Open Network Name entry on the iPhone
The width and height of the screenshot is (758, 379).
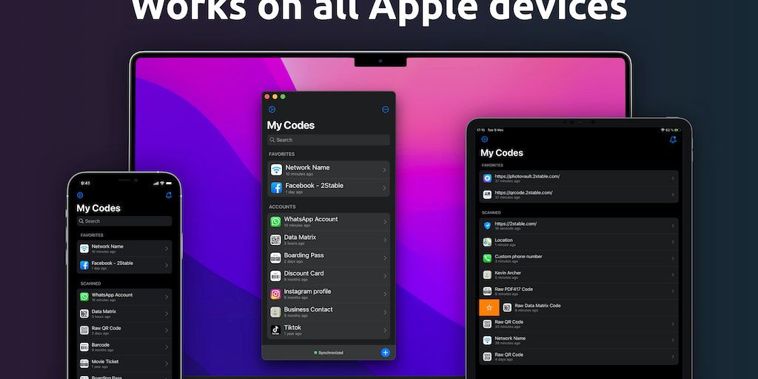pos(124,249)
